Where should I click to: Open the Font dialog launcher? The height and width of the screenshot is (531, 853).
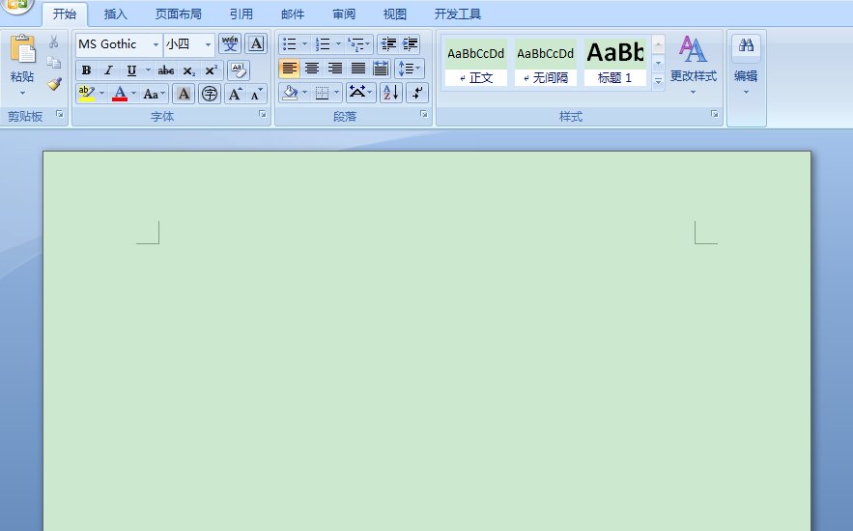tap(262, 114)
